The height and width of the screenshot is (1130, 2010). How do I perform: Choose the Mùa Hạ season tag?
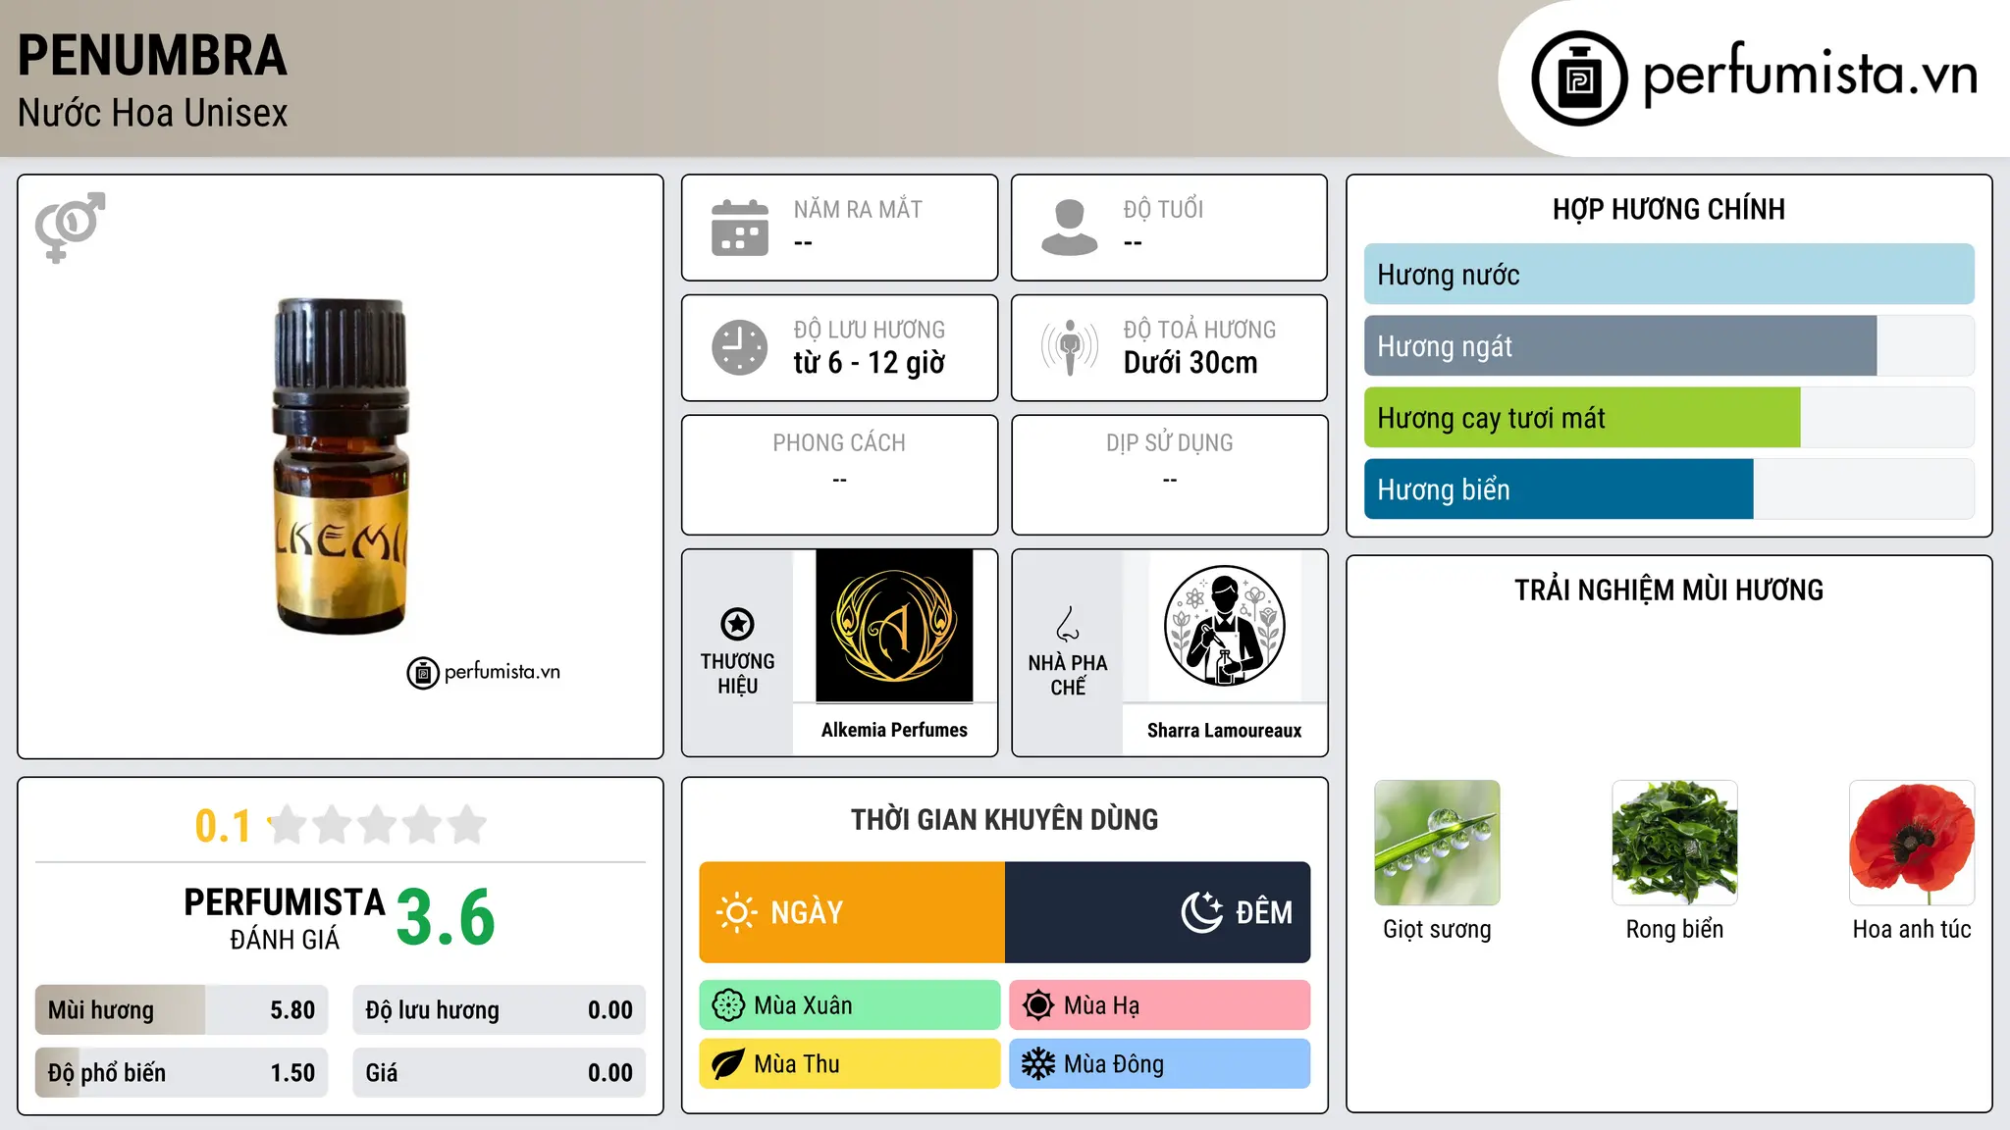click(1160, 1005)
